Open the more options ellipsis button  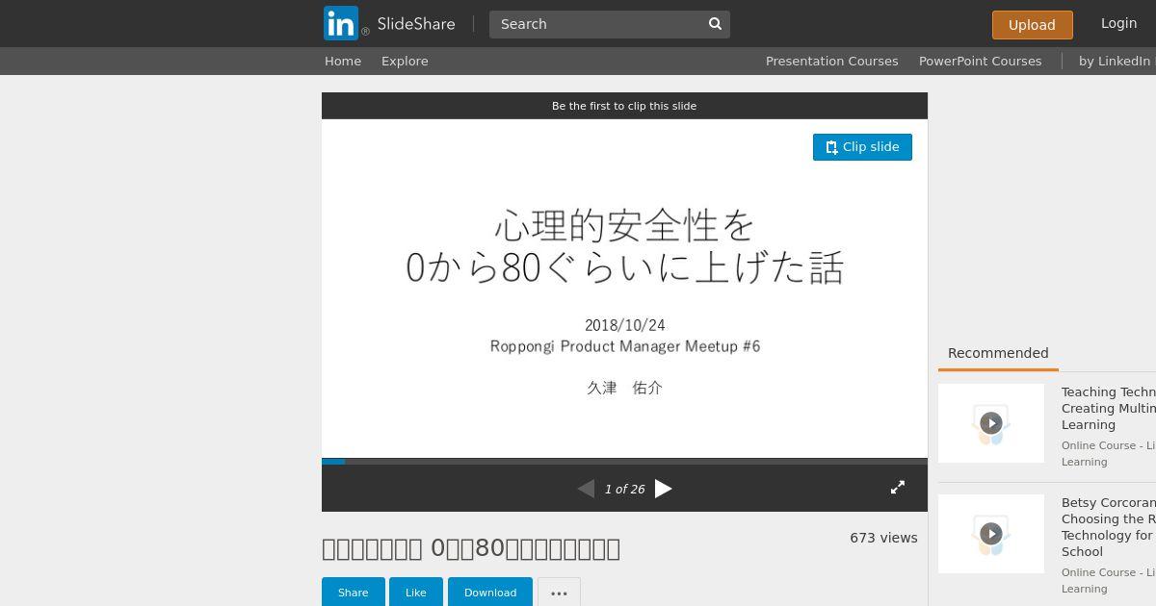click(x=559, y=593)
